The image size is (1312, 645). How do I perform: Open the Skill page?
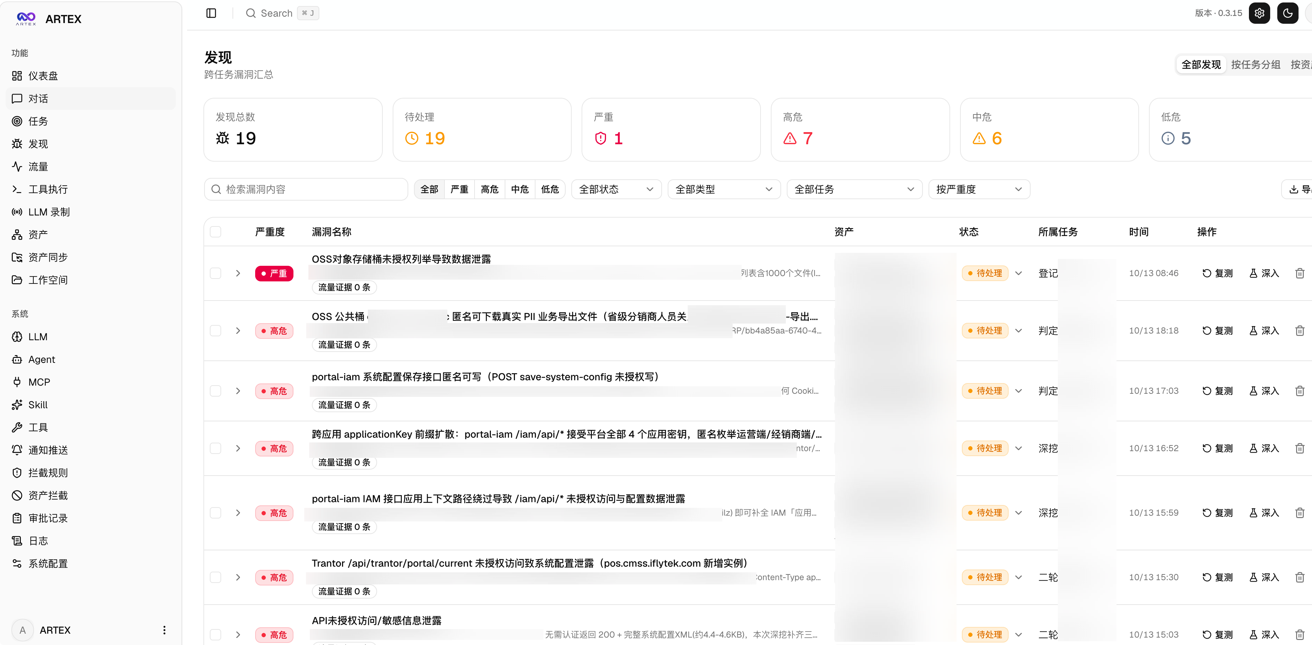(x=91, y=404)
